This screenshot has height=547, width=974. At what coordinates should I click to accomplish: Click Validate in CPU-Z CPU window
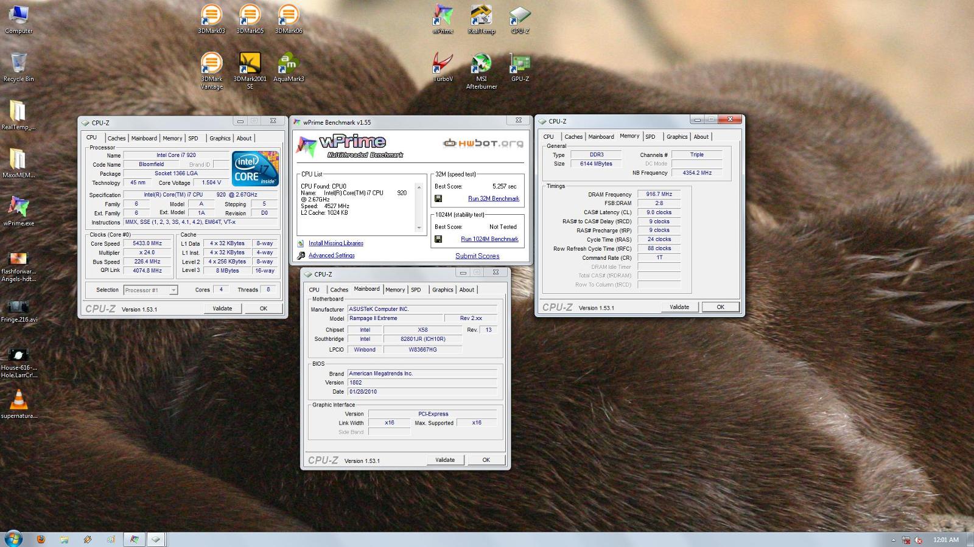click(x=222, y=308)
